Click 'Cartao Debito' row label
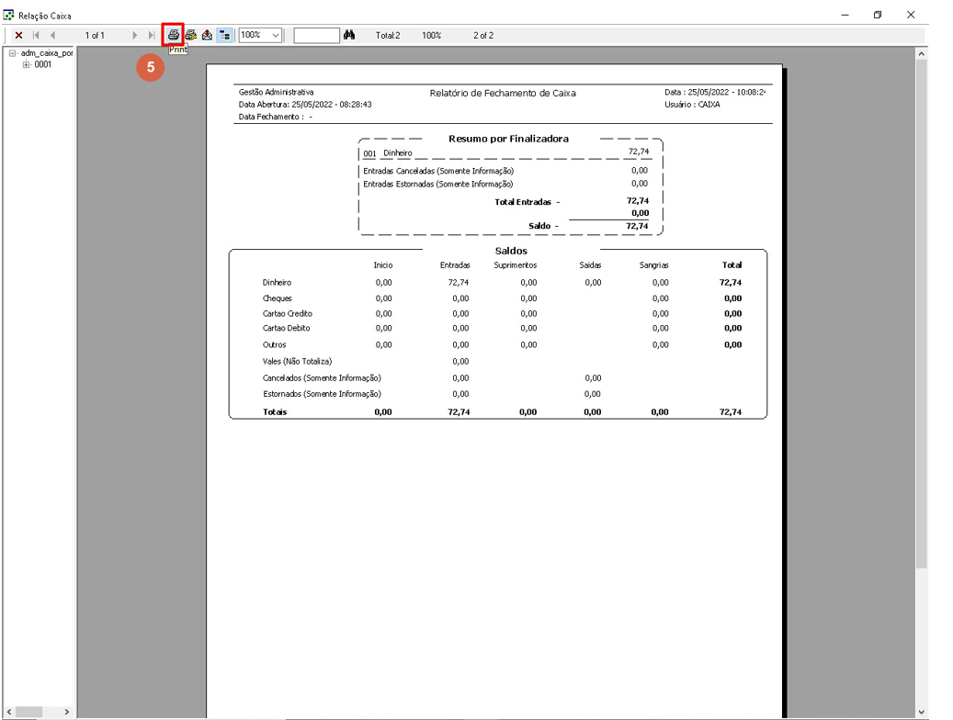This screenshot has width=953, height=720. (x=286, y=328)
